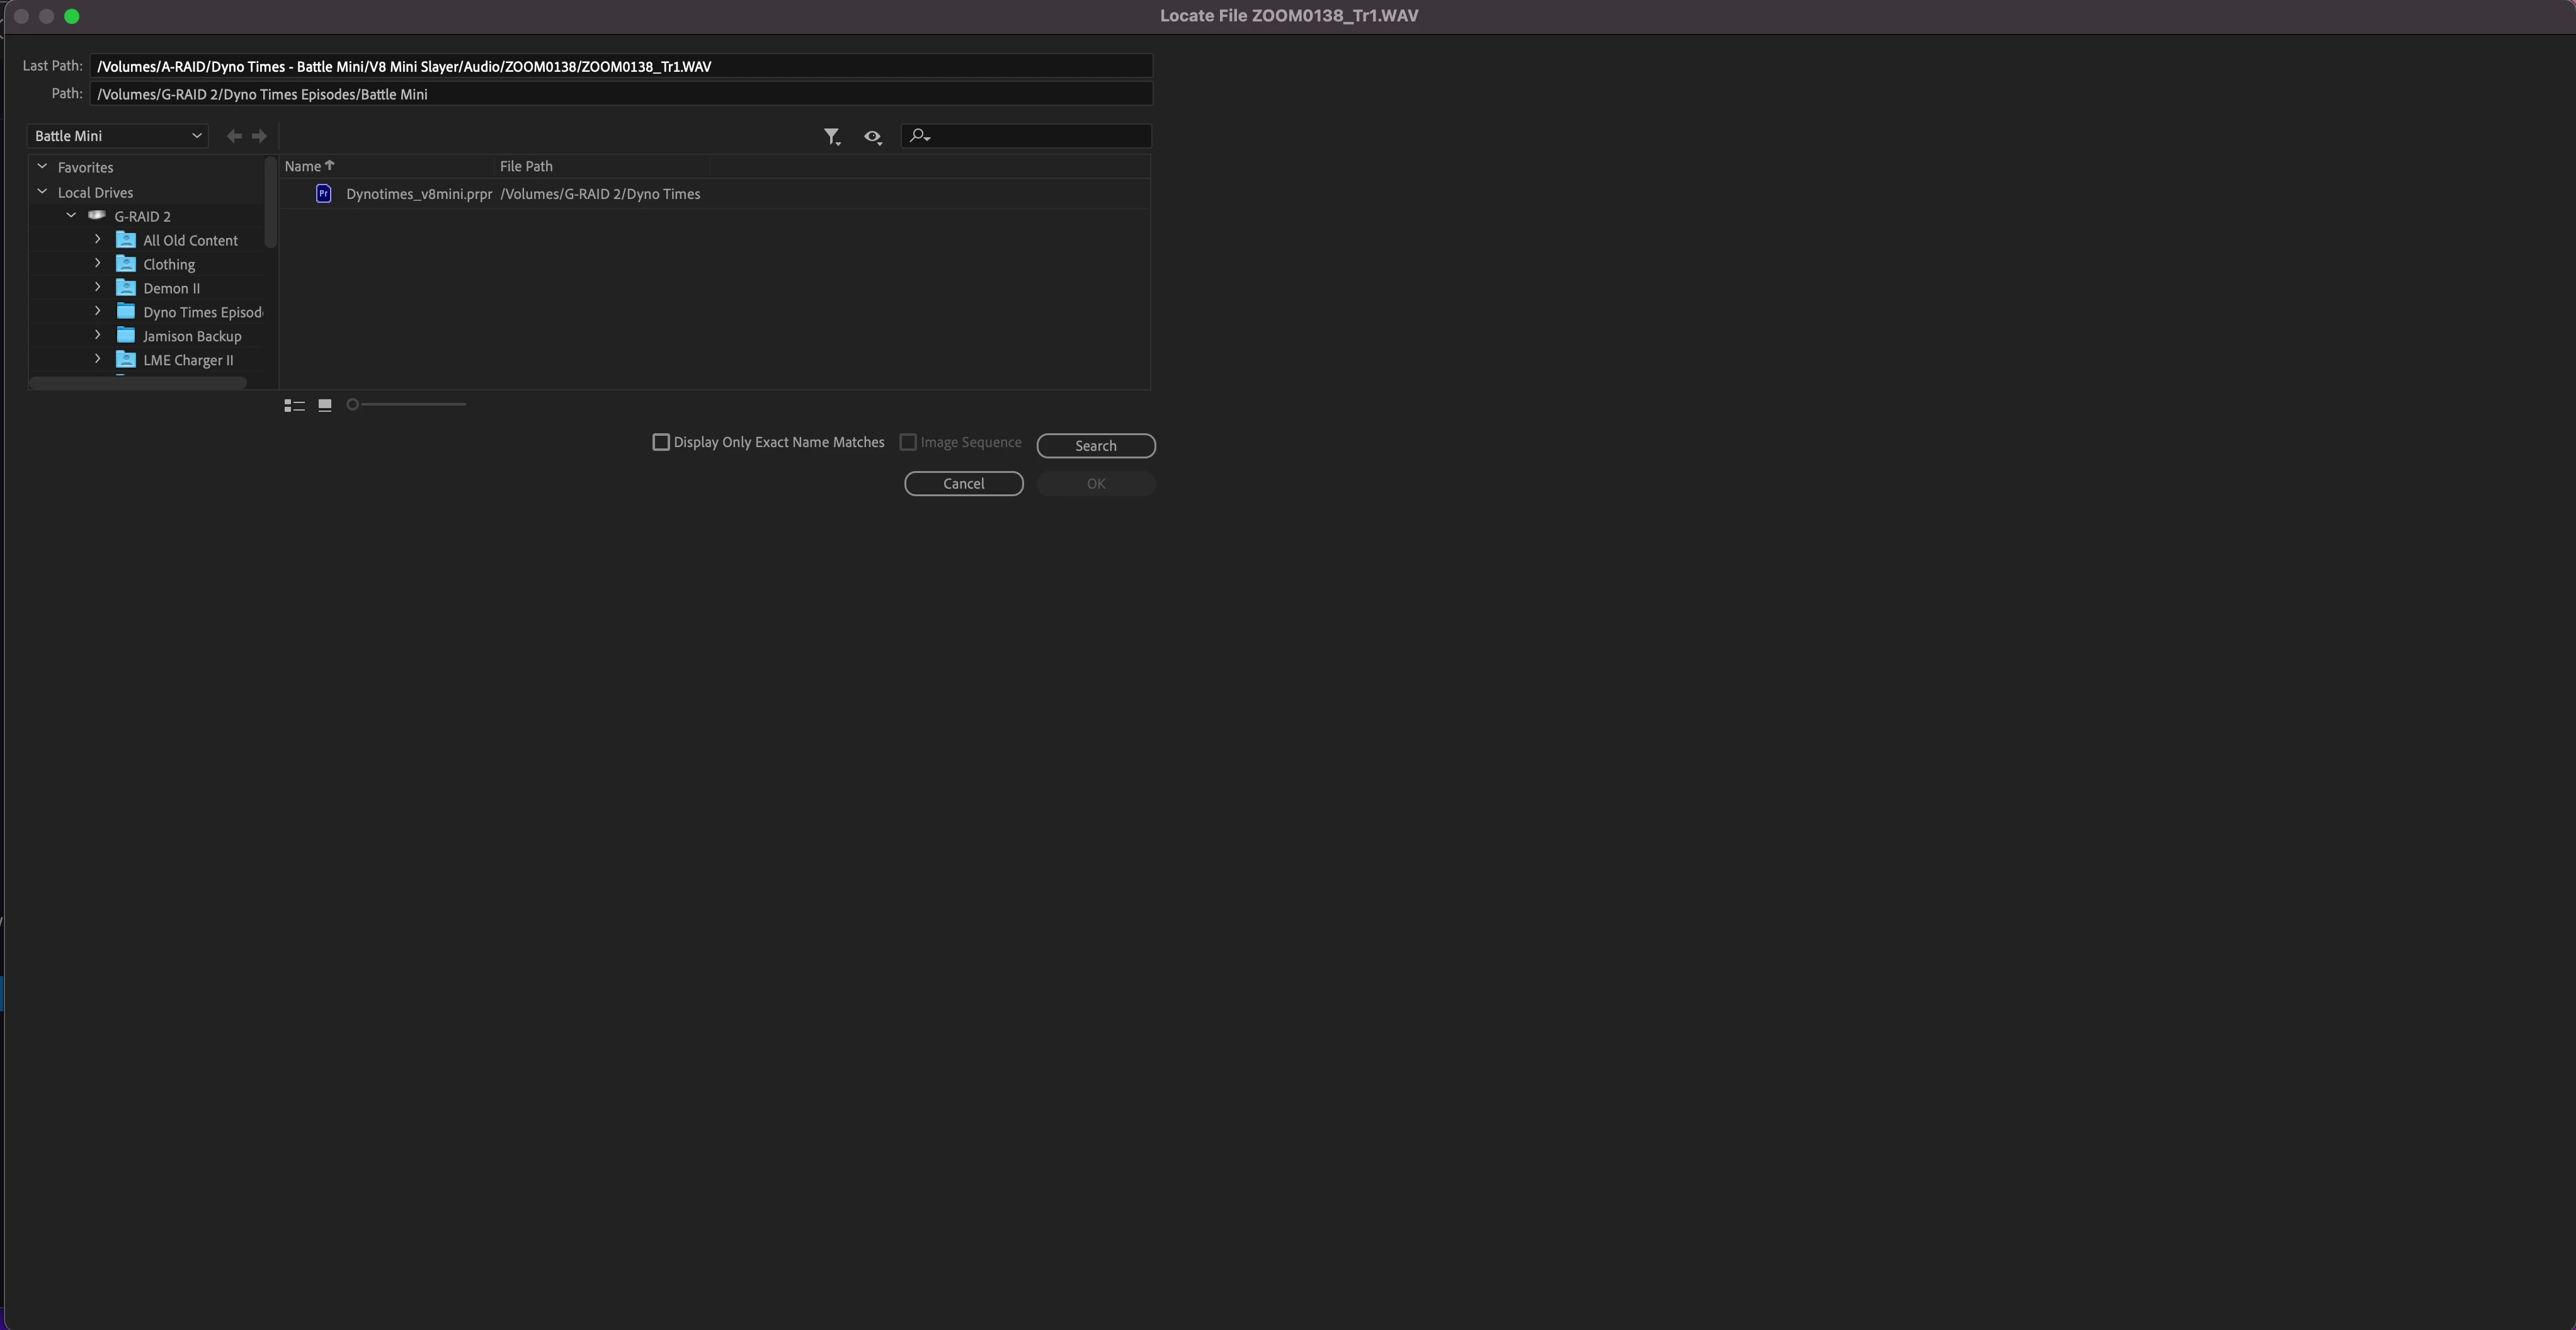Collapse the Favorites section

(42, 167)
